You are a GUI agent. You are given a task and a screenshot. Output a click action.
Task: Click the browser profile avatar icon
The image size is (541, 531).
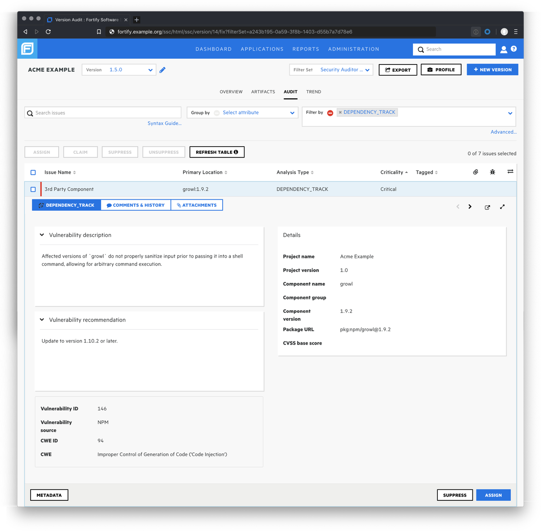coord(504,32)
